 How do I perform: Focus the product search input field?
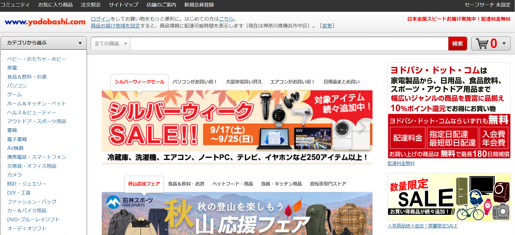(289, 43)
